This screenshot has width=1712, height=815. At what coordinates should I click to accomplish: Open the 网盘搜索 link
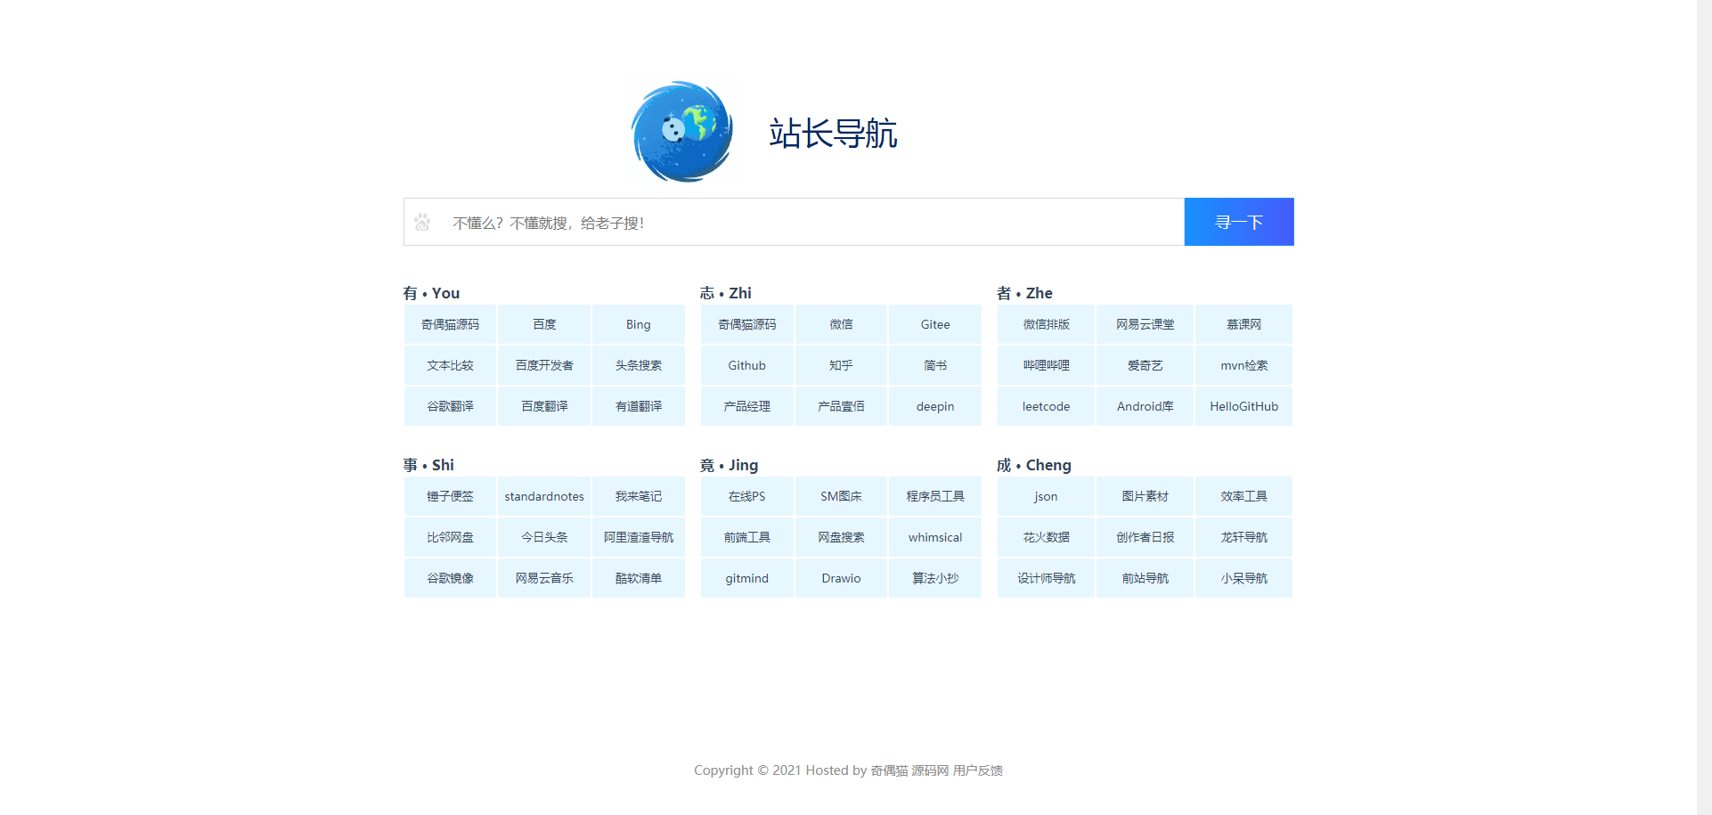click(841, 537)
